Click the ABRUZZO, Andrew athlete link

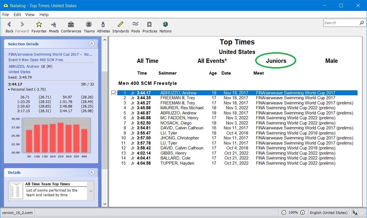[x=24, y=67]
